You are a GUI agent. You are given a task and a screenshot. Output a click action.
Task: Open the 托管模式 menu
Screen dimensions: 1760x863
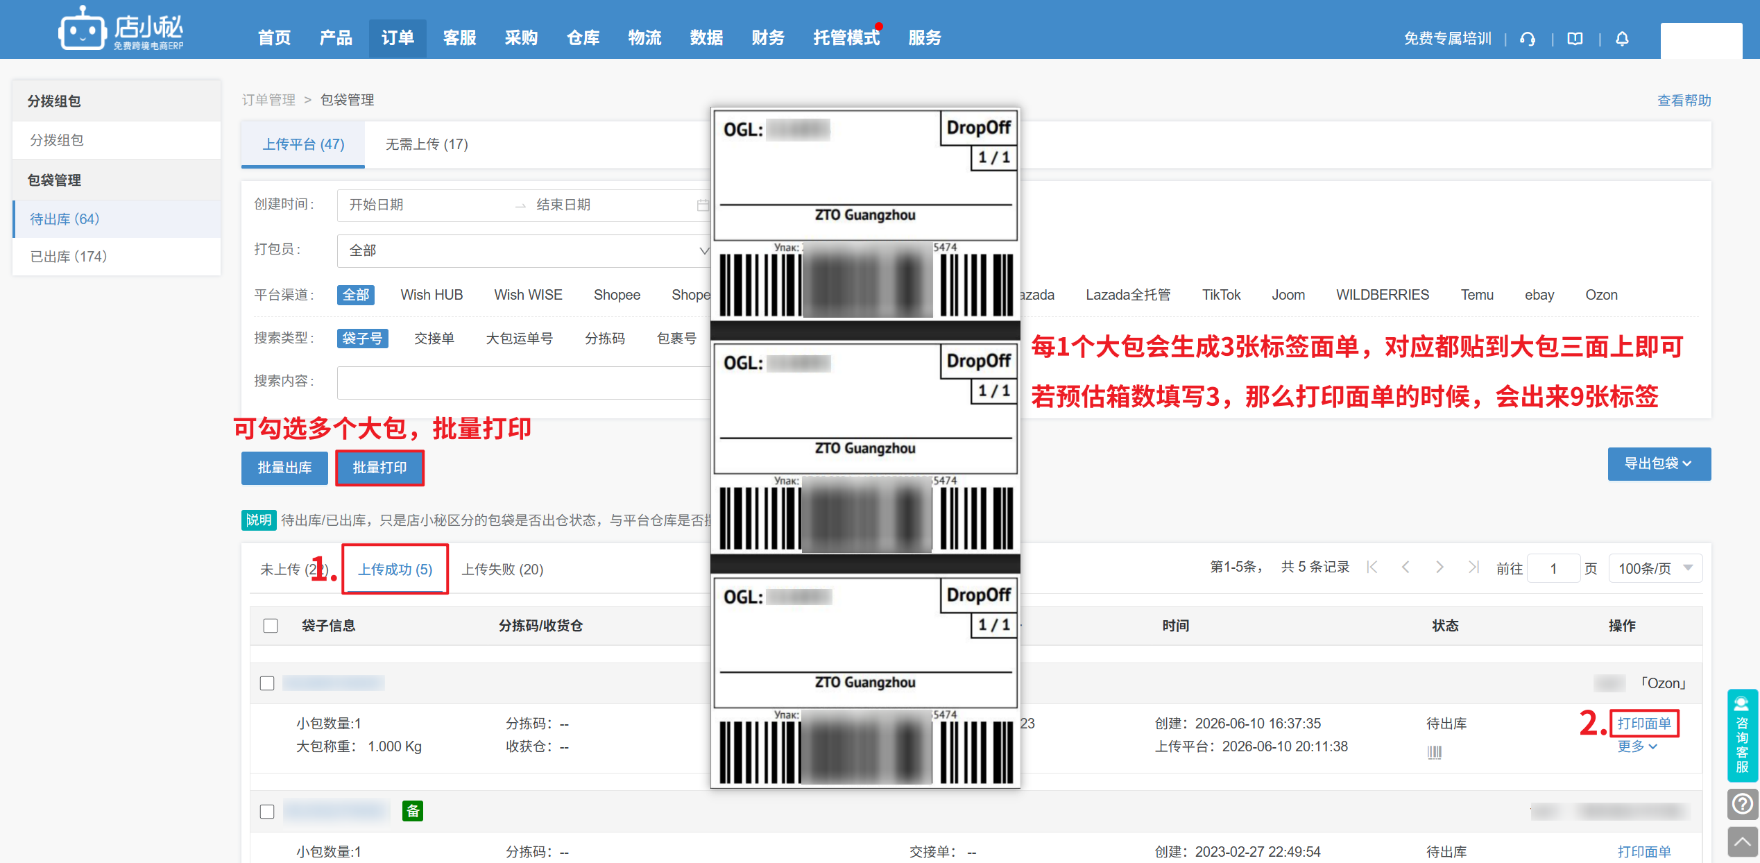pos(846,38)
